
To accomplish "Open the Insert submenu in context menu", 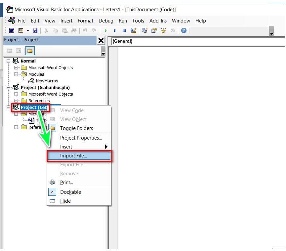I will pos(79,146).
